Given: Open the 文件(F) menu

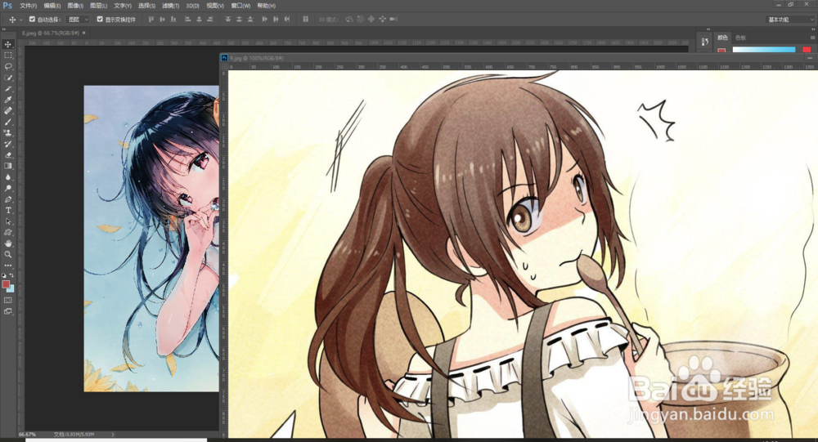Looking at the screenshot, I should [x=28, y=6].
